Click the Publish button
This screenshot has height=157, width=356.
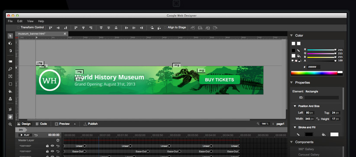pyautogui.click(x=91, y=124)
